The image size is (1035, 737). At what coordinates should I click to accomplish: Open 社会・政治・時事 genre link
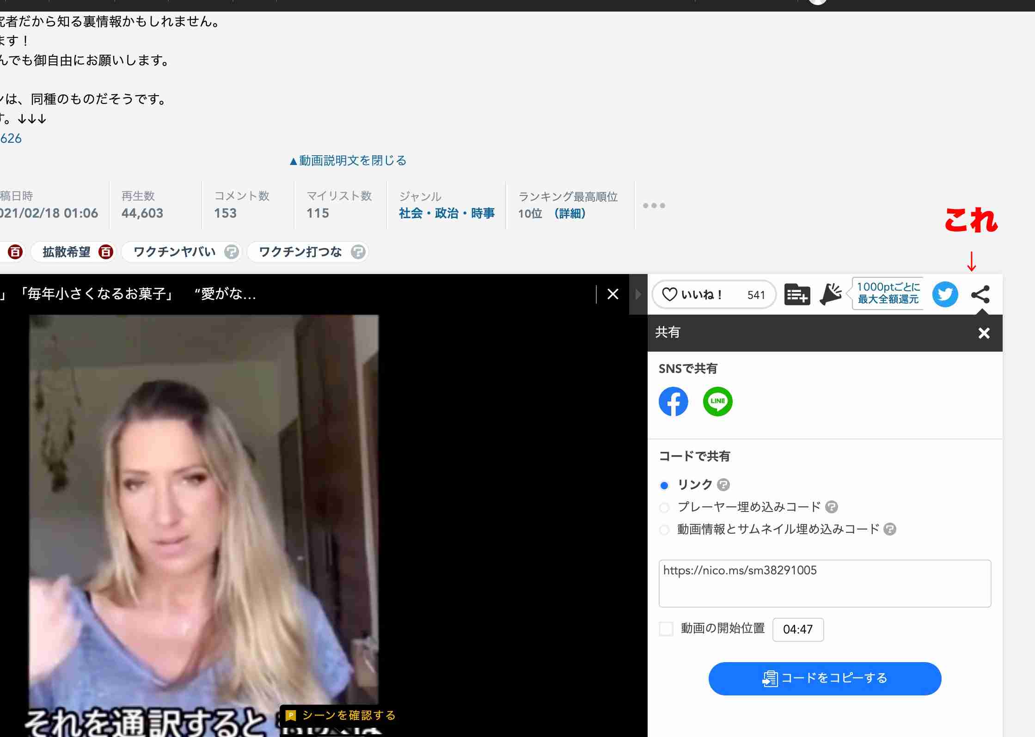(447, 213)
